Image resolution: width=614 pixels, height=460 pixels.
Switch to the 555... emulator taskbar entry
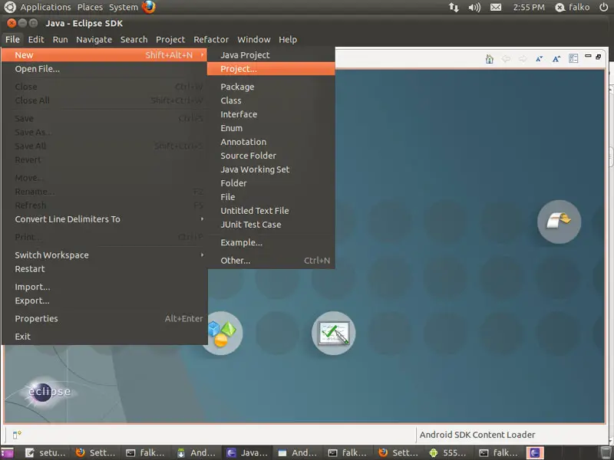click(x=448, y=453)
